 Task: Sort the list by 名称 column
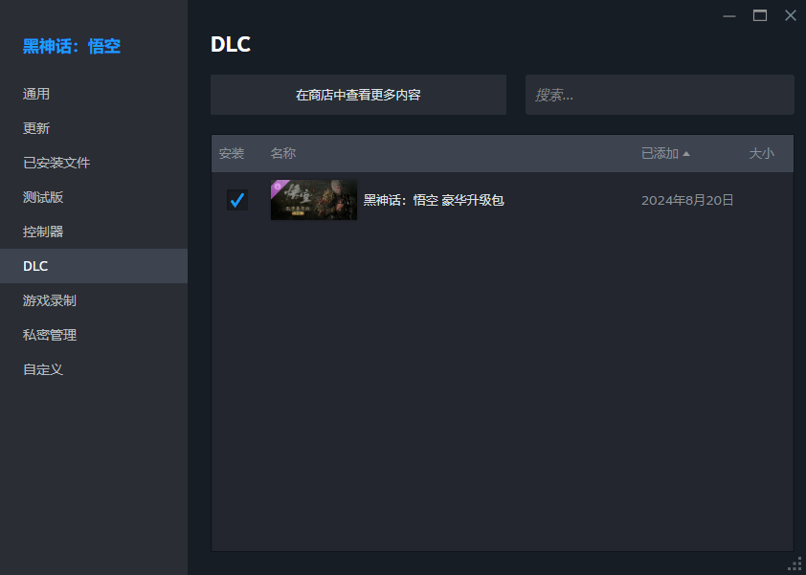pos(282,153)
